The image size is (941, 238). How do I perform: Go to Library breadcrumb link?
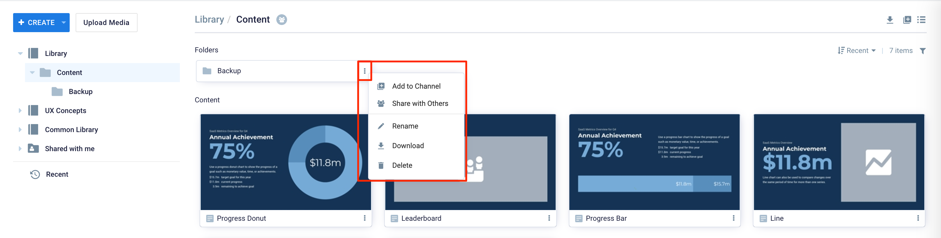pos(209,19)
